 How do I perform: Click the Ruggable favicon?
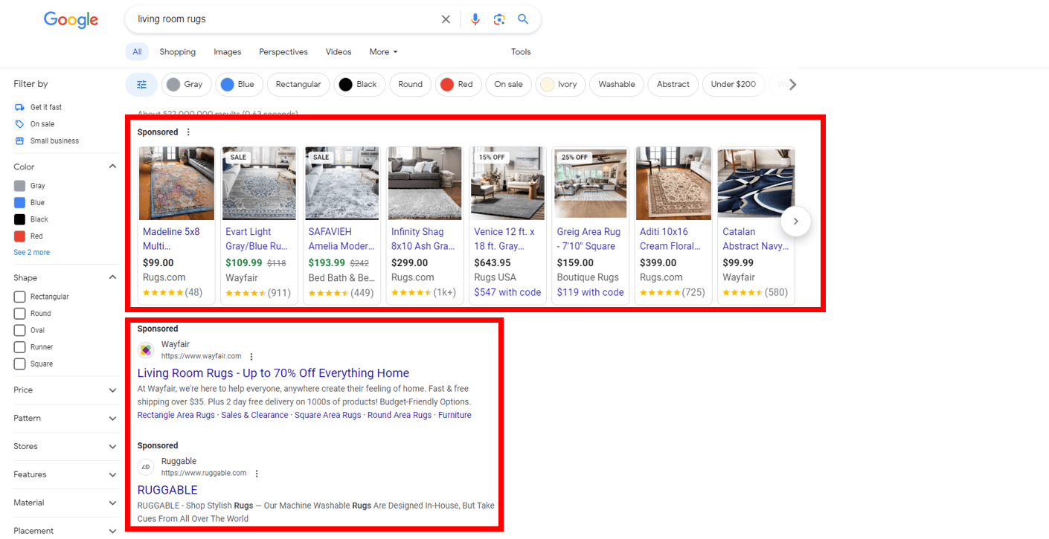coord(146,467)
